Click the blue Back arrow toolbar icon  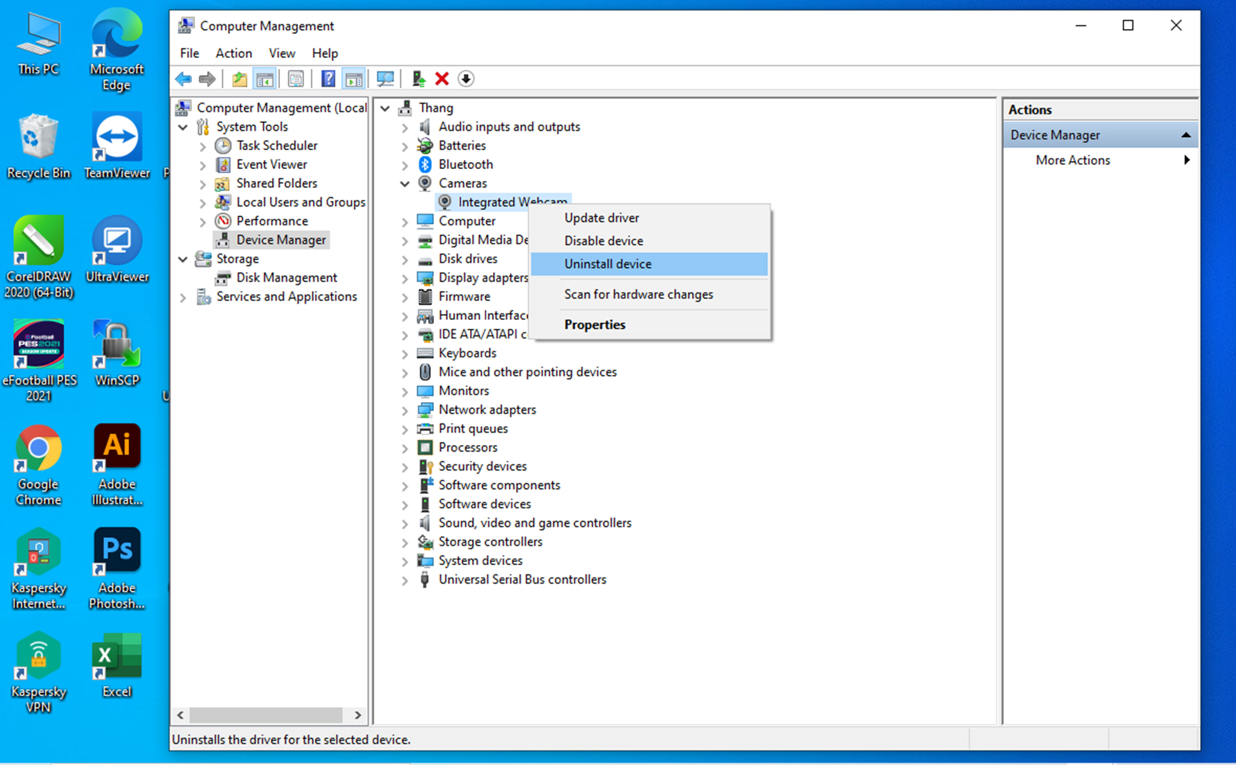(x=183, y=79)
